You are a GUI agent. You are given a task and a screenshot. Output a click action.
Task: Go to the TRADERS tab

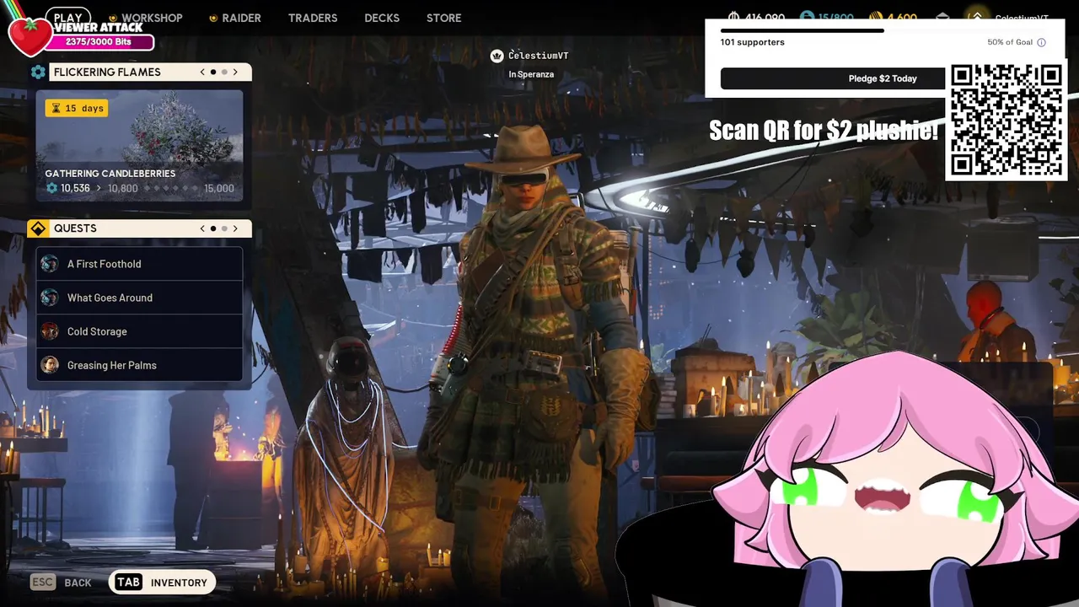(x=313, y=18)
